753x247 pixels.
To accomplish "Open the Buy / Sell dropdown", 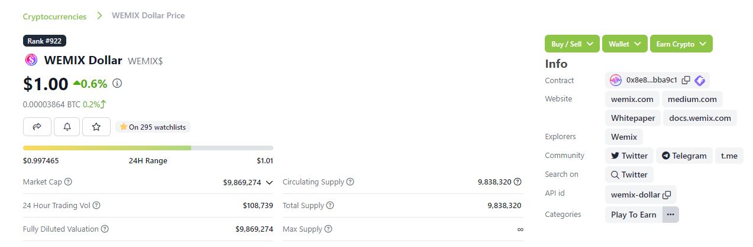I will click(572, 44).
